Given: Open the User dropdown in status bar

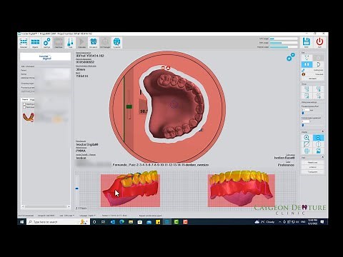Looking at the screenshot, I should 66,216.
